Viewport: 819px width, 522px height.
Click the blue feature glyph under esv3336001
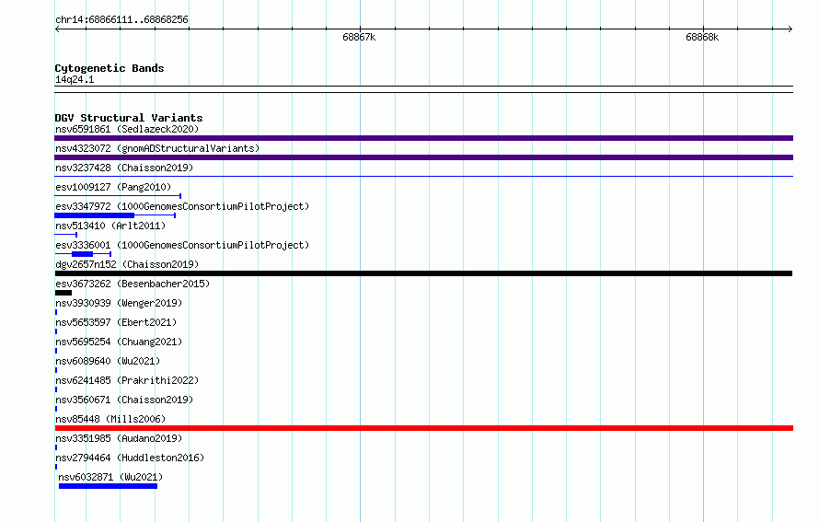83,254
